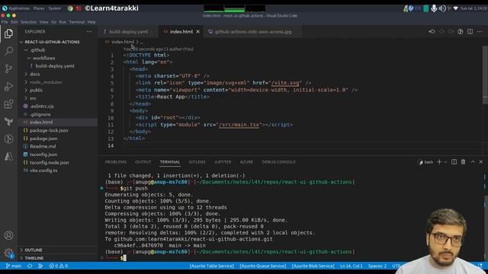Open the DEBUG CONSOLE panel tab
Screen dimensions: 488x274
pos(278,162)
